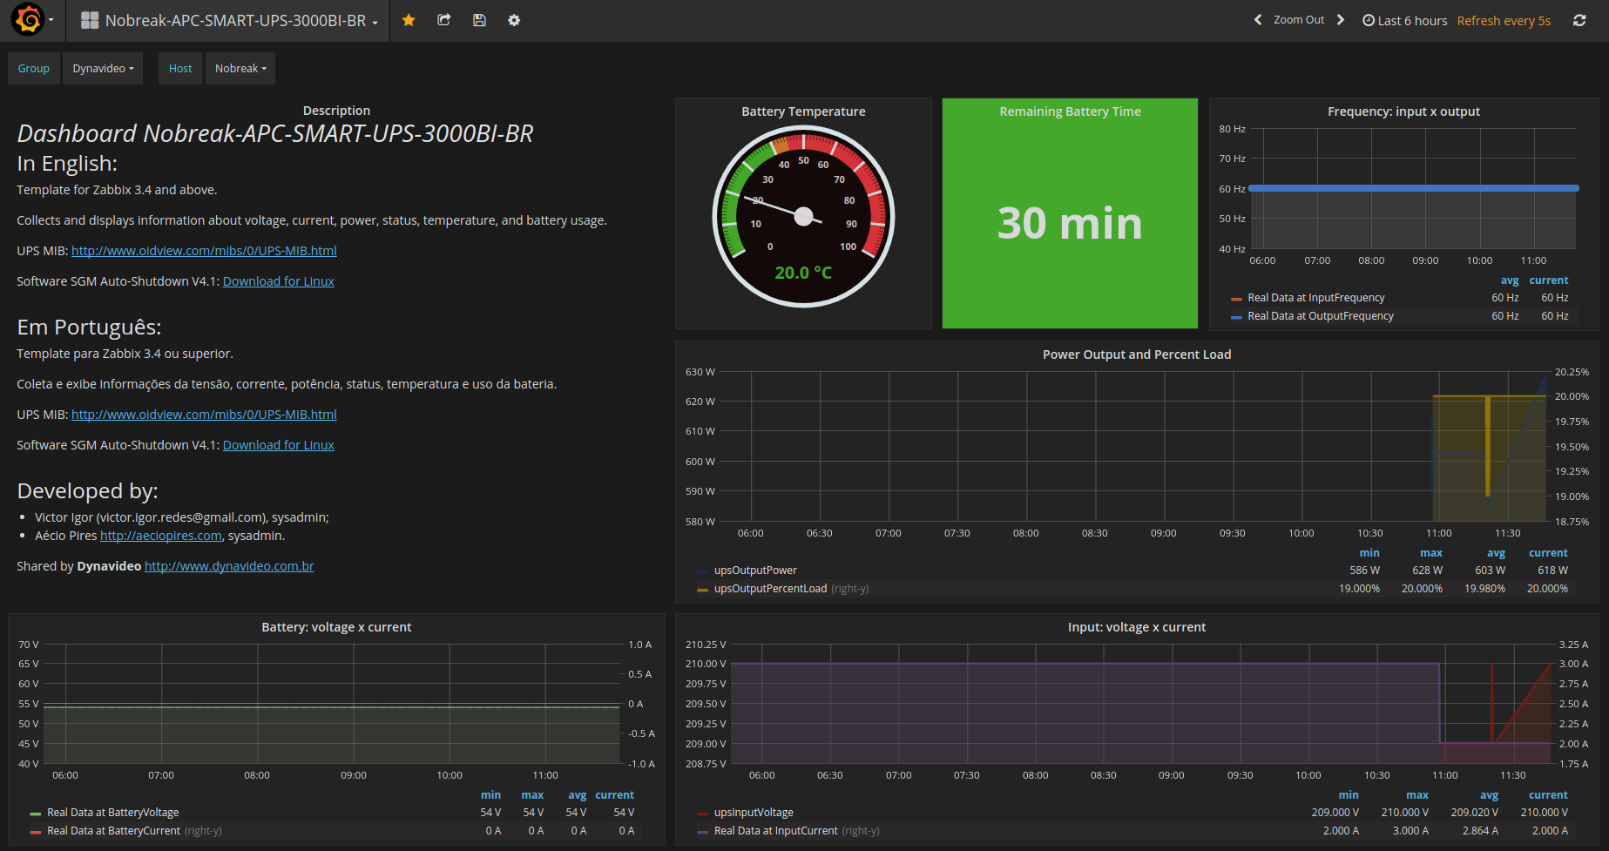Image resolution: width=1609 pixels, height=851 pixels.
Task: Open the aeciopires.com link
Action: [x=160, y=536]
